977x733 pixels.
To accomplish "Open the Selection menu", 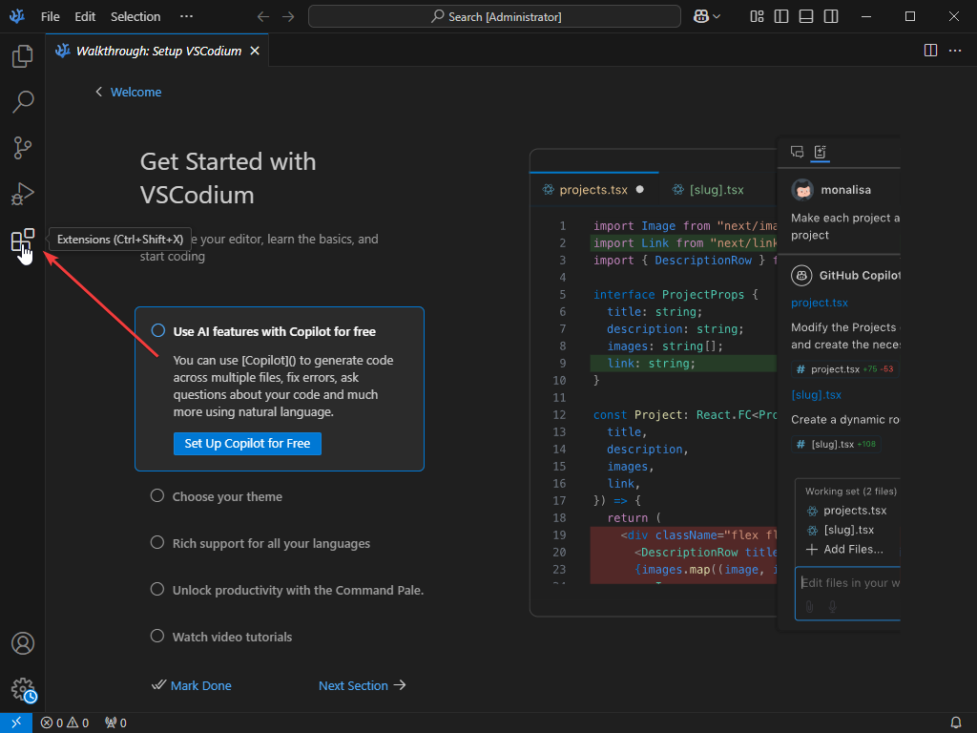I will (135, 16).
